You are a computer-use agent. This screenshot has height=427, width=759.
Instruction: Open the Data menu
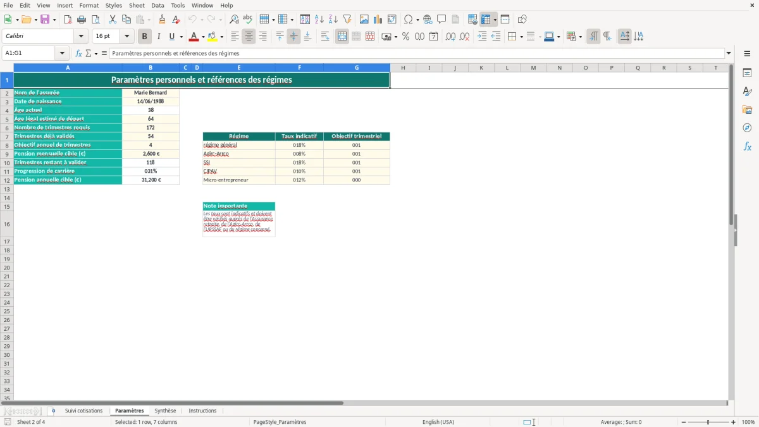coord(157,5)
